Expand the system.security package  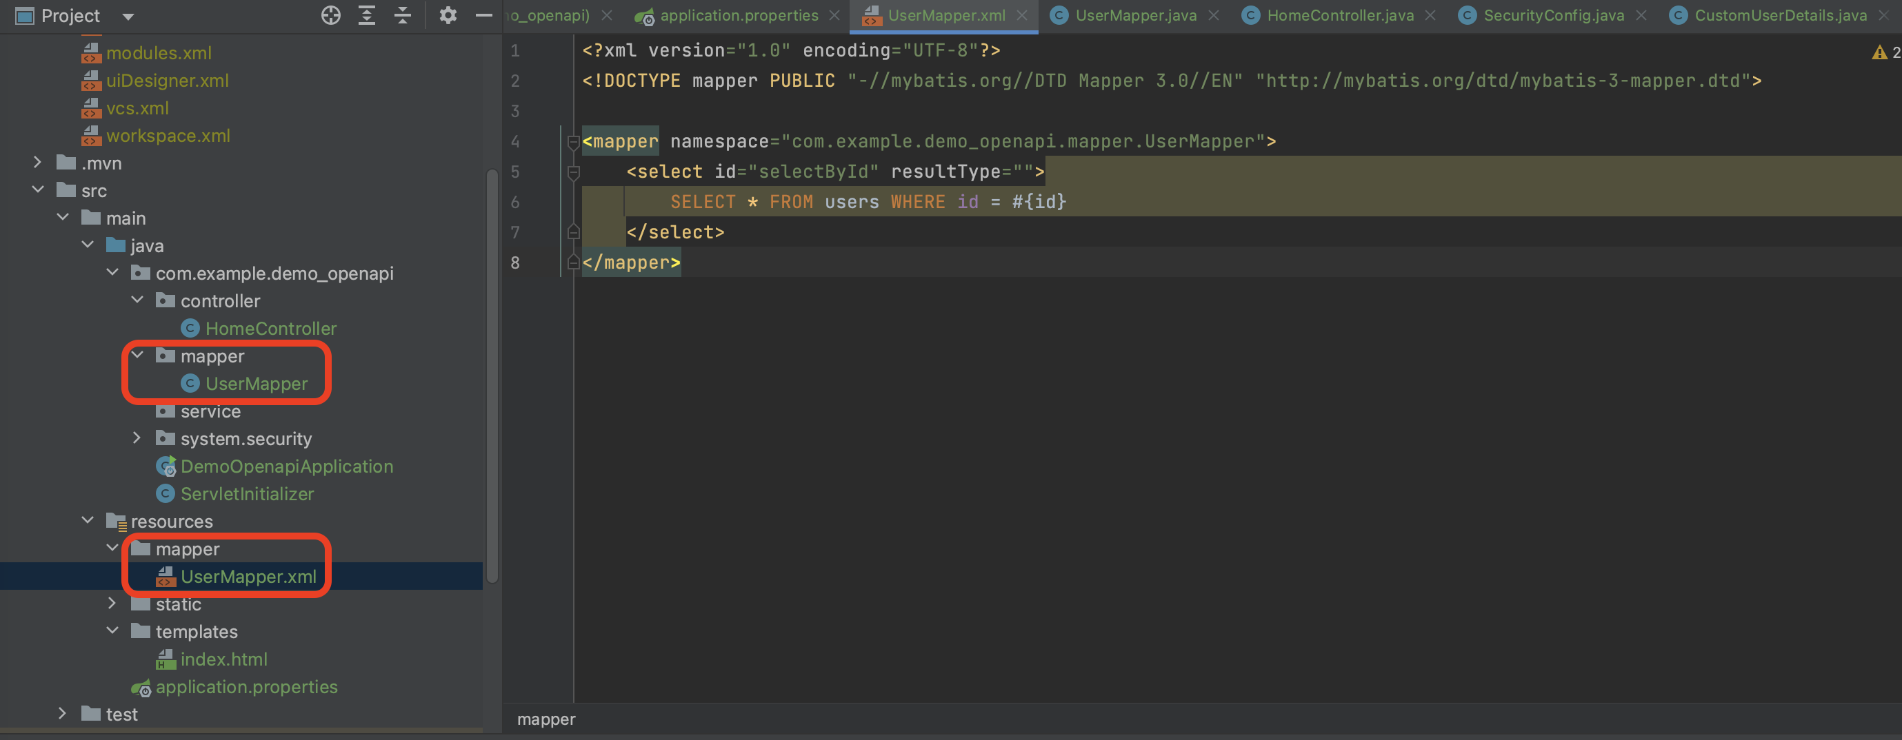pyautogui.click(x=137, y=439)
